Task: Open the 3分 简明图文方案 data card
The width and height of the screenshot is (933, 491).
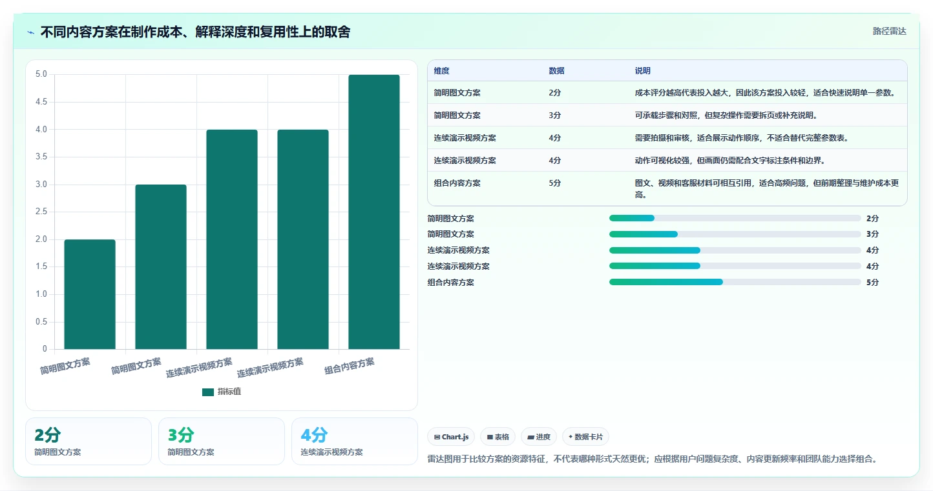Action: [x=222, y=441]
